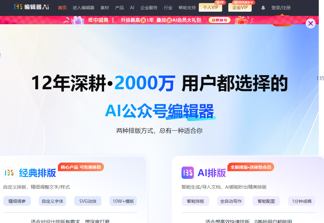This screenshot has height=223, width=324.
Task: Open the notification bell icon
Action: coord(263,8)
